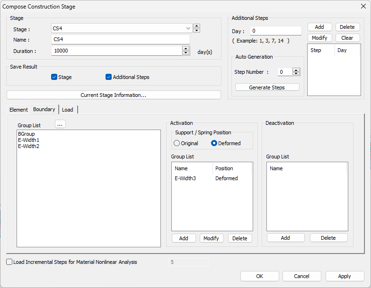Go to next stage with spin up arrow
Image resolution: width=371 pixels, height=288 pixels.
(x=197, y=26)
